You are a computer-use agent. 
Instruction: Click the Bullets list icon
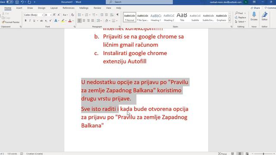point(79,15)
